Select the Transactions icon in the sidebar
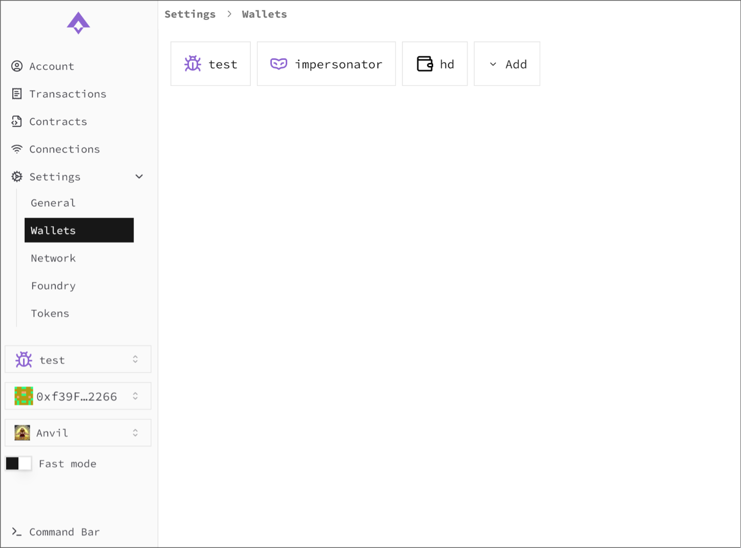 17,94
